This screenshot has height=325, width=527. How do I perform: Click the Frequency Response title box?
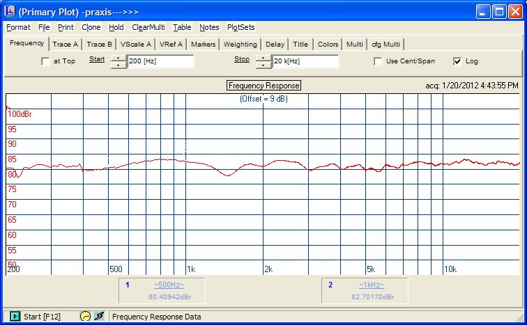263,86
